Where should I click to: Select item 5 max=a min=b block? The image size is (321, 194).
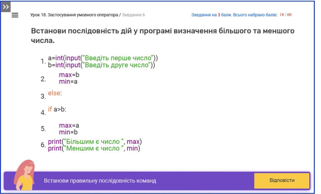(x=69, y=129)
